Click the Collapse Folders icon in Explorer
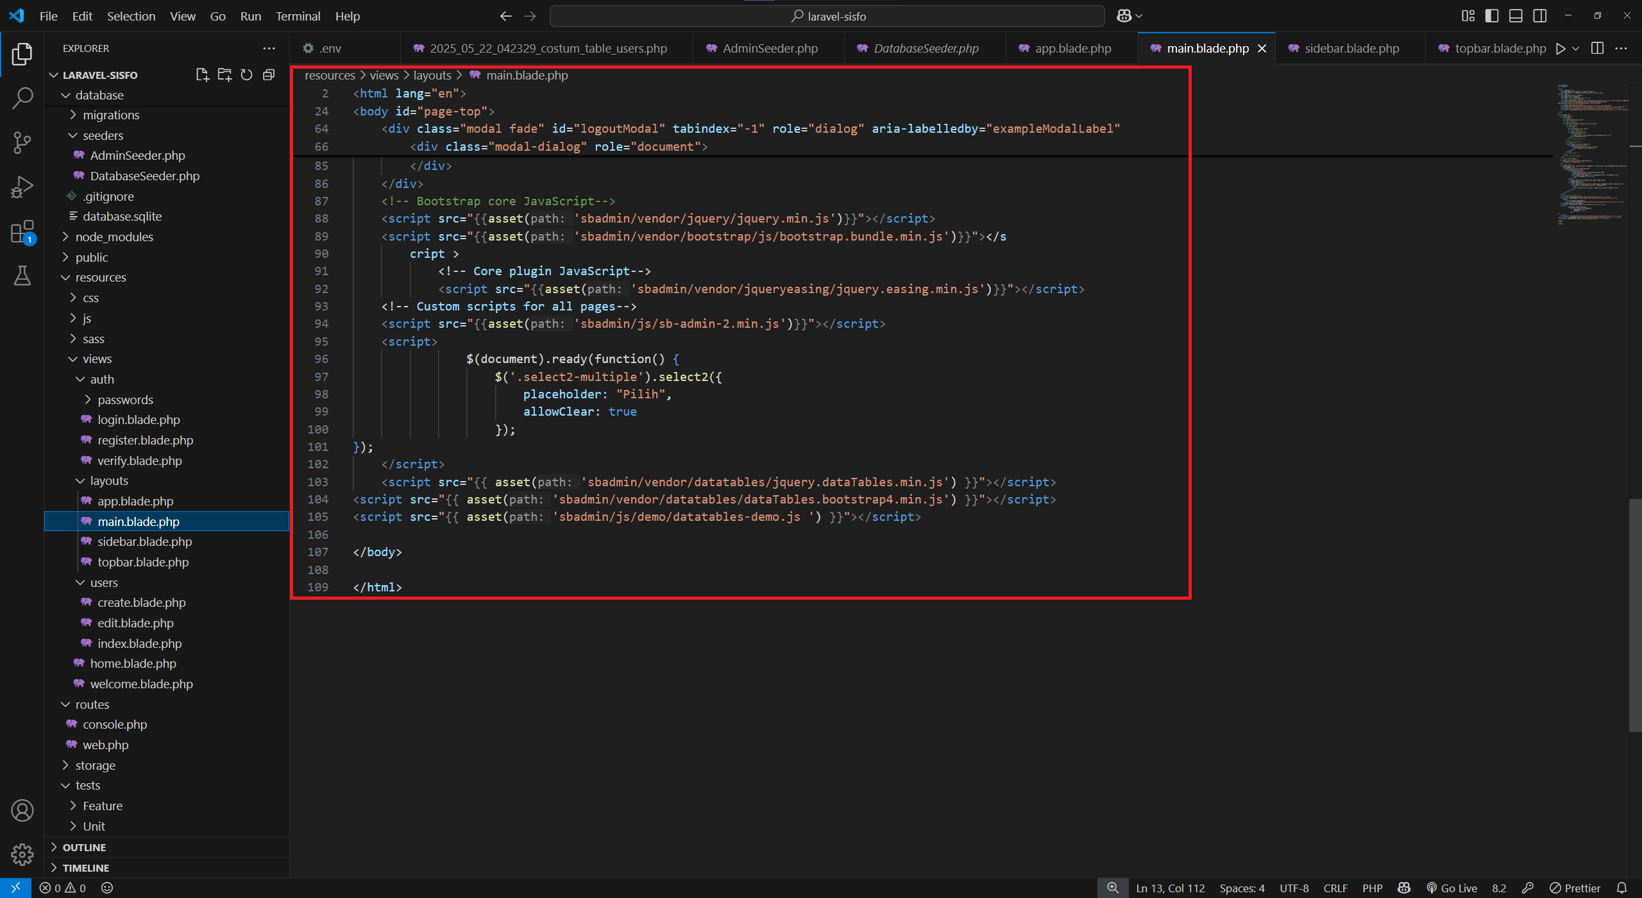Image resolution: width=1642 pixels, height=898 pixels. click(x=269, y=74)
